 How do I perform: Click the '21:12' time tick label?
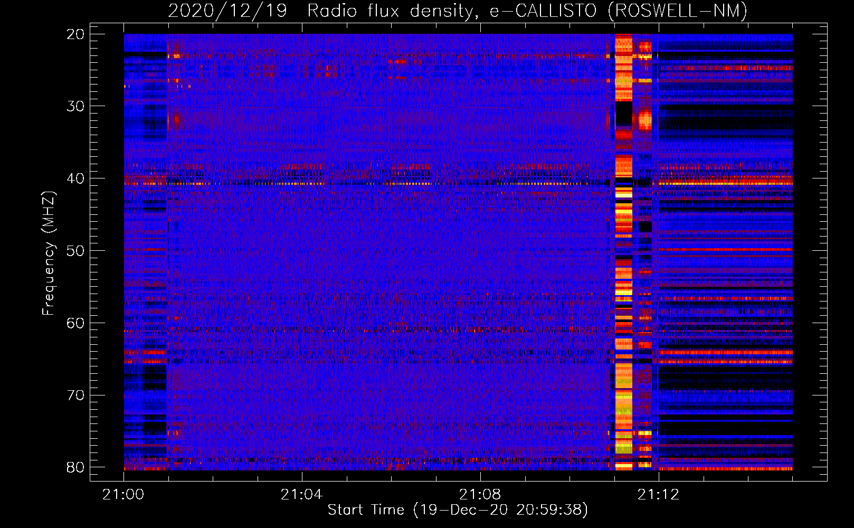(x=658, y=495)
